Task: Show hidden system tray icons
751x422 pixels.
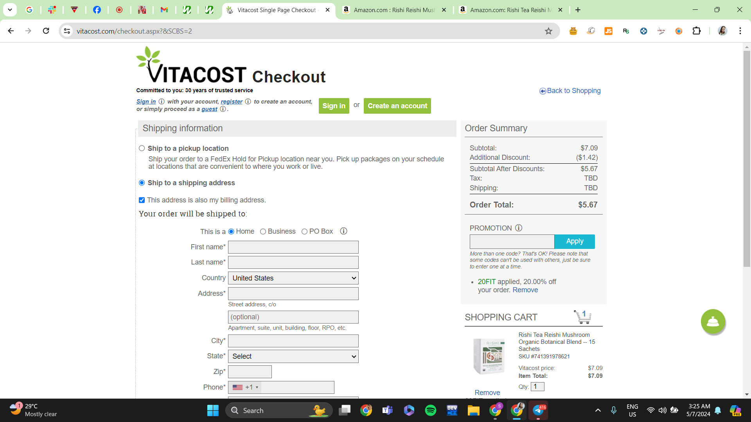Action: point(598,410)
